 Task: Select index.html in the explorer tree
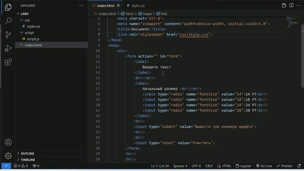tap(33, 45)
